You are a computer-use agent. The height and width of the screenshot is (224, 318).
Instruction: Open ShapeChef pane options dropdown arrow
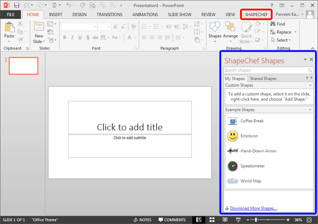click(305, 60)
